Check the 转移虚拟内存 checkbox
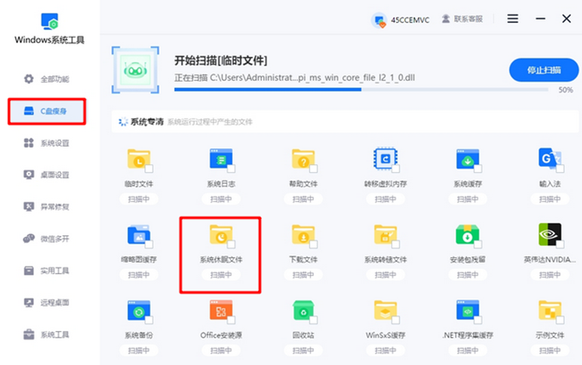Screen dimensions: 582x365 click(396, 169)
